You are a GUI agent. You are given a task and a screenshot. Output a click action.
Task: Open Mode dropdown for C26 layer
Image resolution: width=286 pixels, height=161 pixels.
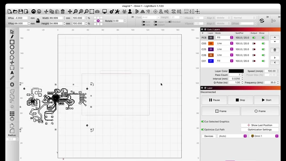click(224, 55)
